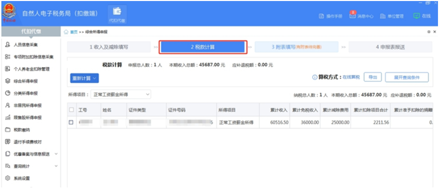Click the 非居民所得申报 person icon
This screenshot has width=439, height=189.
coord(8,105)
